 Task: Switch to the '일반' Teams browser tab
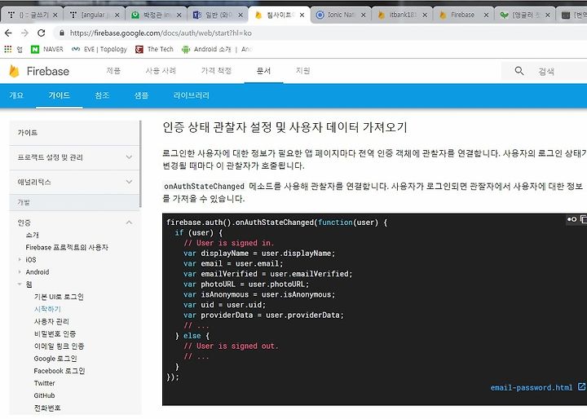216,15
